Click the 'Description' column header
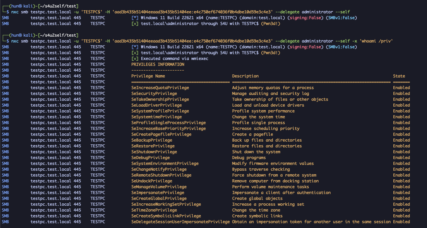This screenshot has height=228, width=427. click(x=245, y=76)
